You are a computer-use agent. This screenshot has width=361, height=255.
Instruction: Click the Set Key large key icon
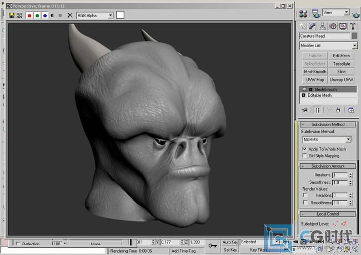(x=213, y=246)
